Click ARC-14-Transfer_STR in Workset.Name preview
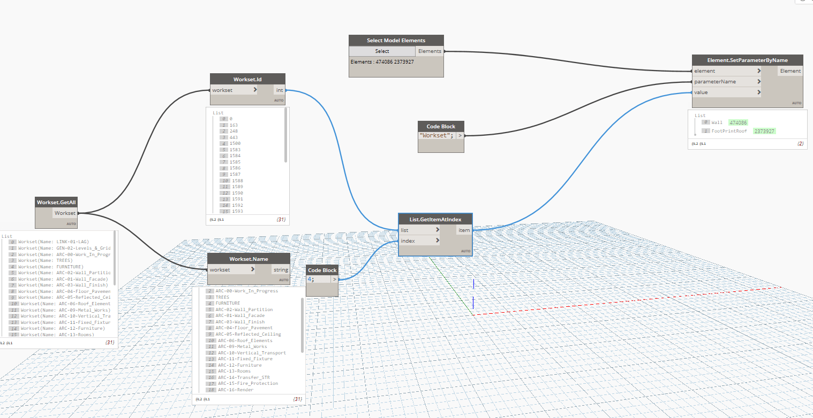The height and width of the screenshot is (418, 813). click(x=243, y=377)
